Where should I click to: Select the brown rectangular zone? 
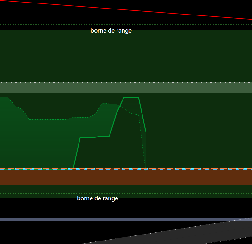(x=126, y=177)
